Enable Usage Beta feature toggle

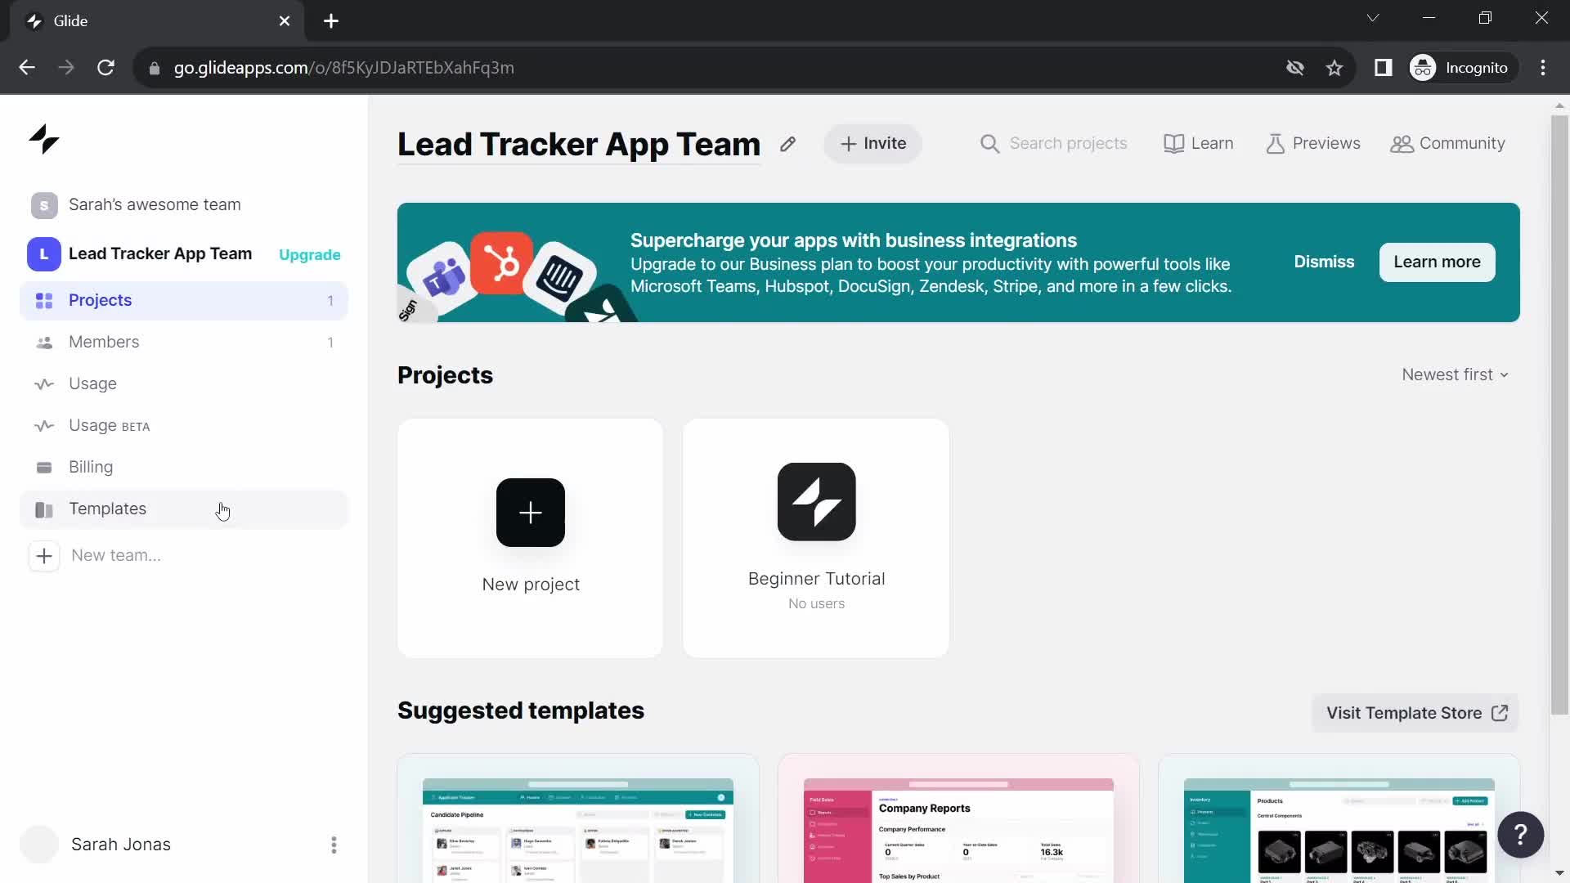pos(109,425)
